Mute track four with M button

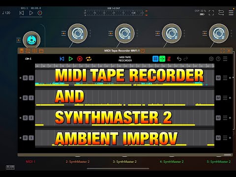[x=218, y=138]
